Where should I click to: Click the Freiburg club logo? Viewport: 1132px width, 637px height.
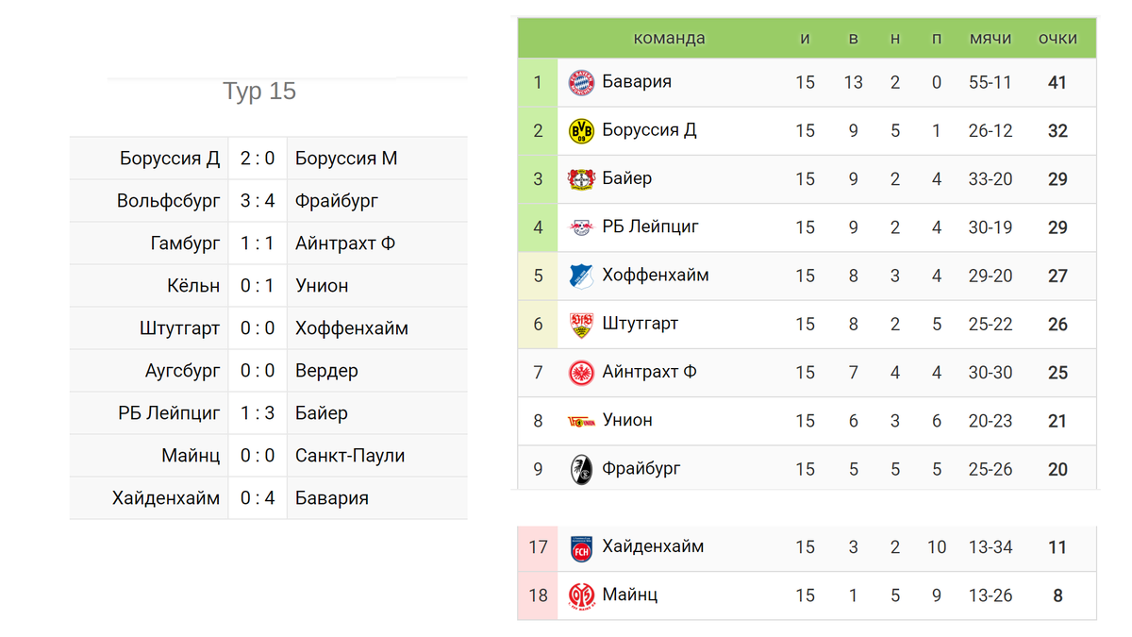tap(581, 469)
